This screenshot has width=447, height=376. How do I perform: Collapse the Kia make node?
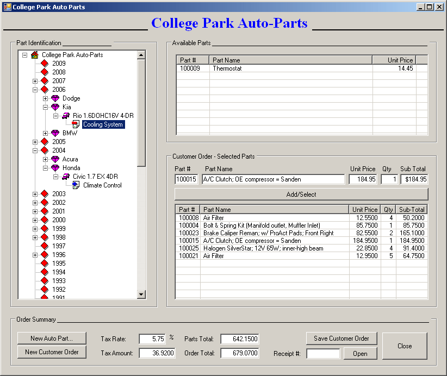(x=45, y=107)
